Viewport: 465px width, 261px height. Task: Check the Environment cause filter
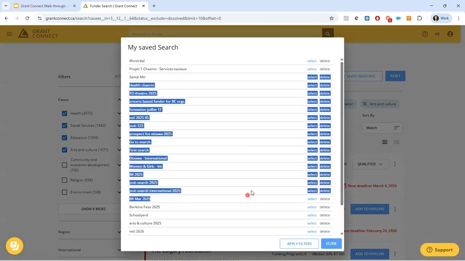pos(64,192)
